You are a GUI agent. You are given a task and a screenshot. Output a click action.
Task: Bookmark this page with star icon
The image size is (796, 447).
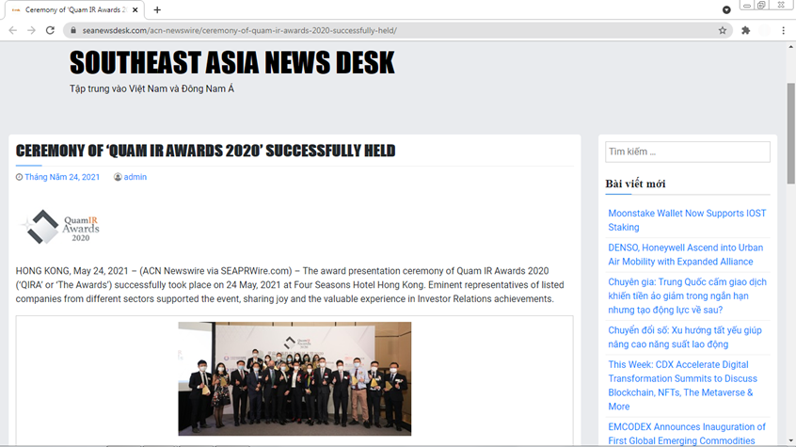(723, 30)
